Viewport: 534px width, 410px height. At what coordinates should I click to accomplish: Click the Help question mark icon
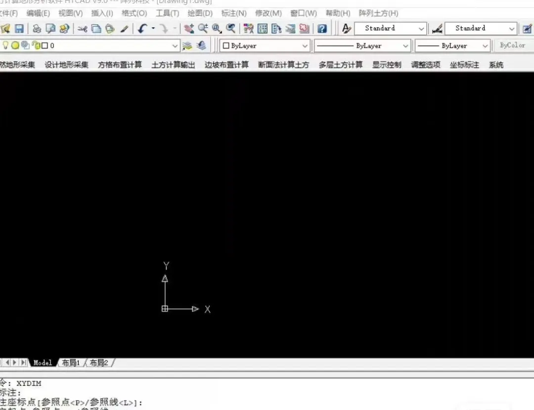coord(322,29)
